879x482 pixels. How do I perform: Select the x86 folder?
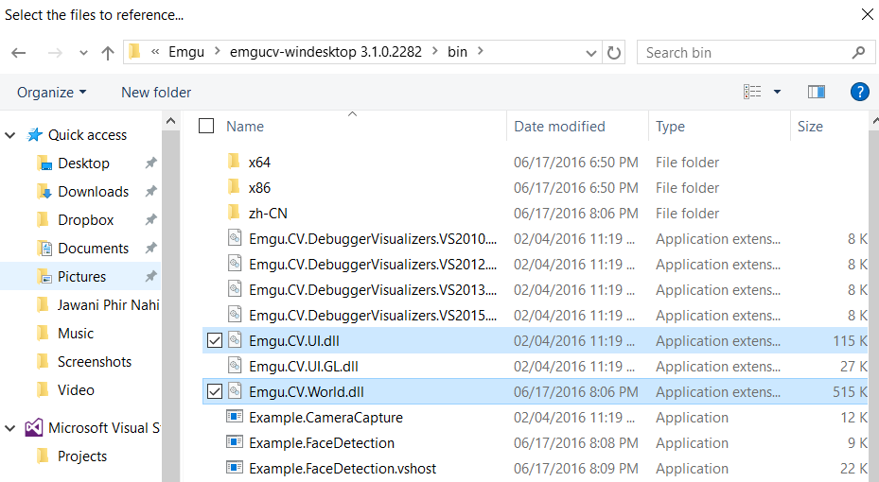tap(259, 188)
